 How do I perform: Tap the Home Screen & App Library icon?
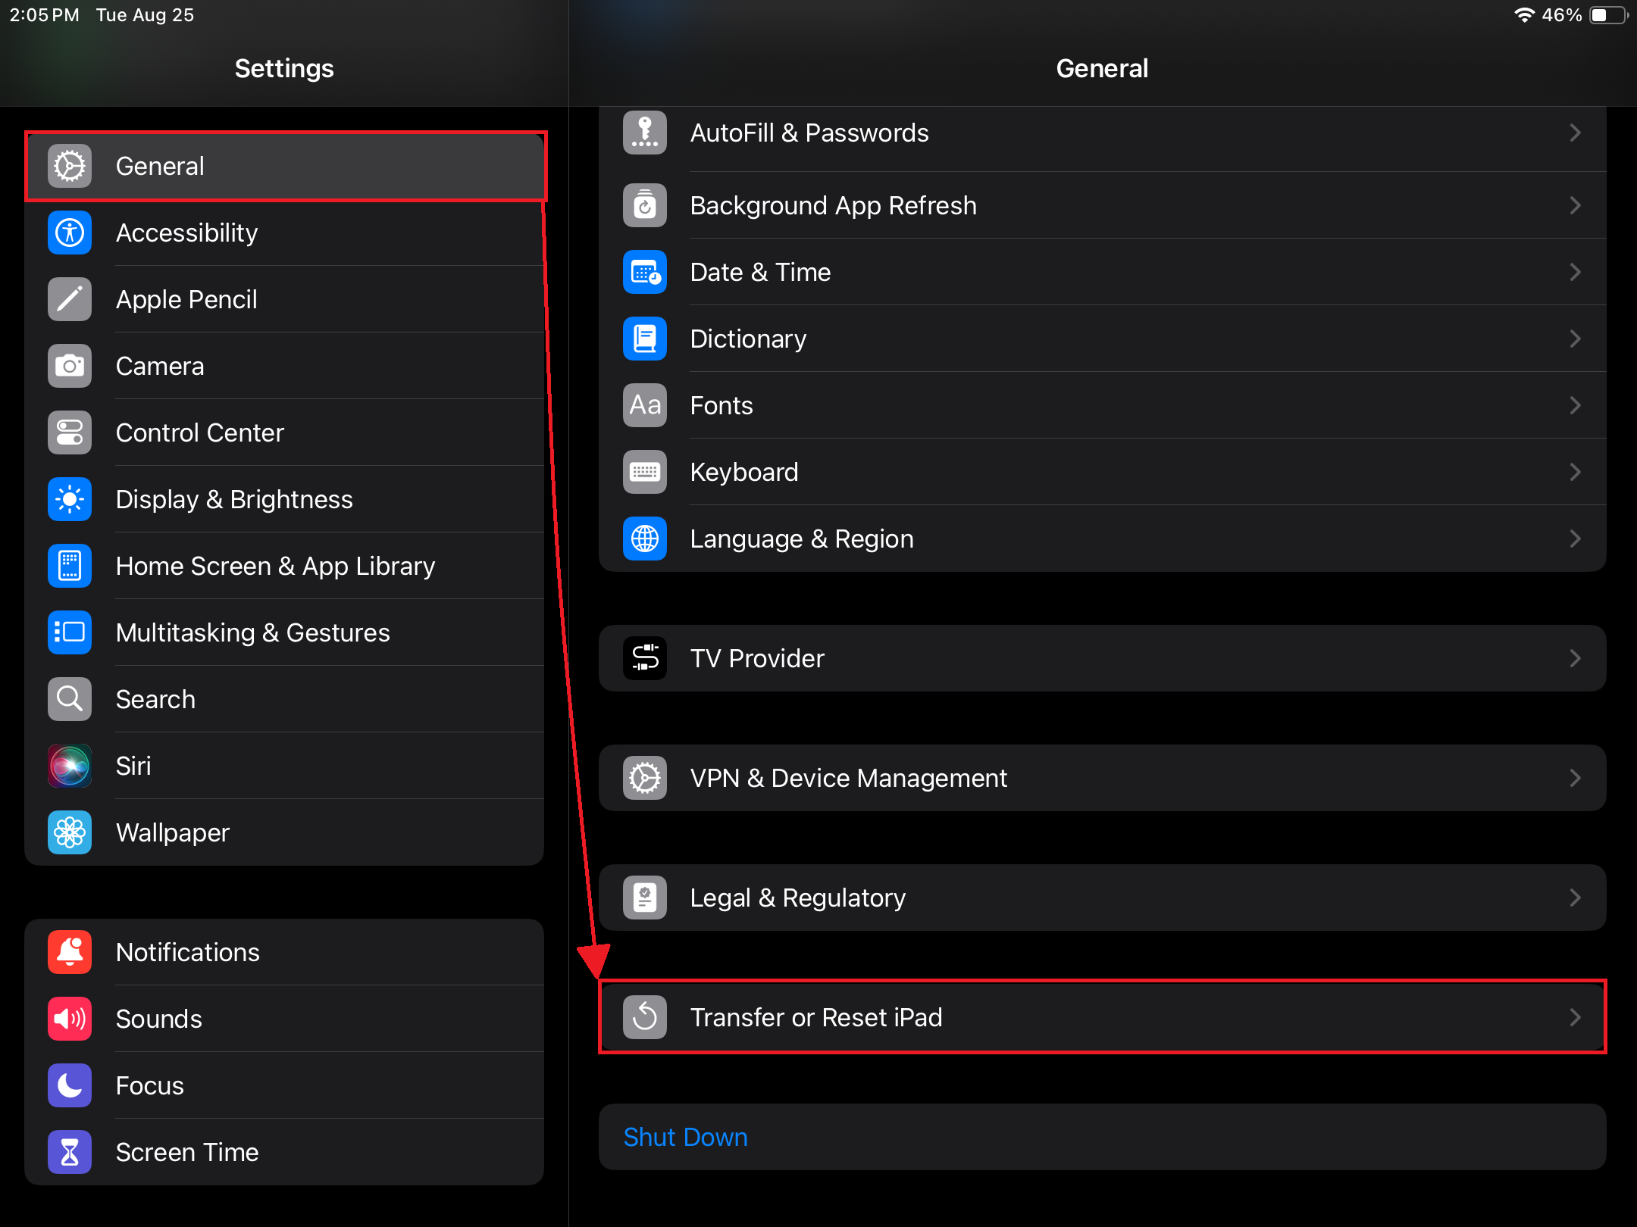[70, 566]
